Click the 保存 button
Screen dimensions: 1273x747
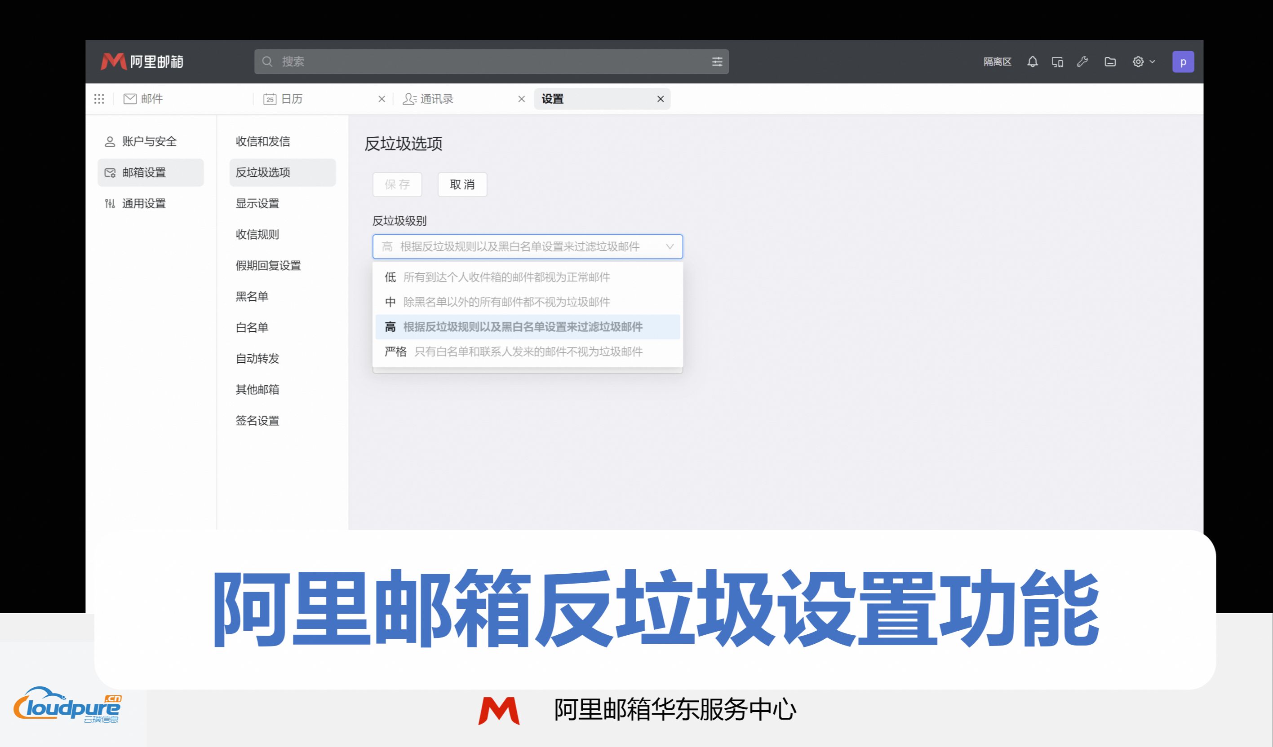click(x=397, y=185)
